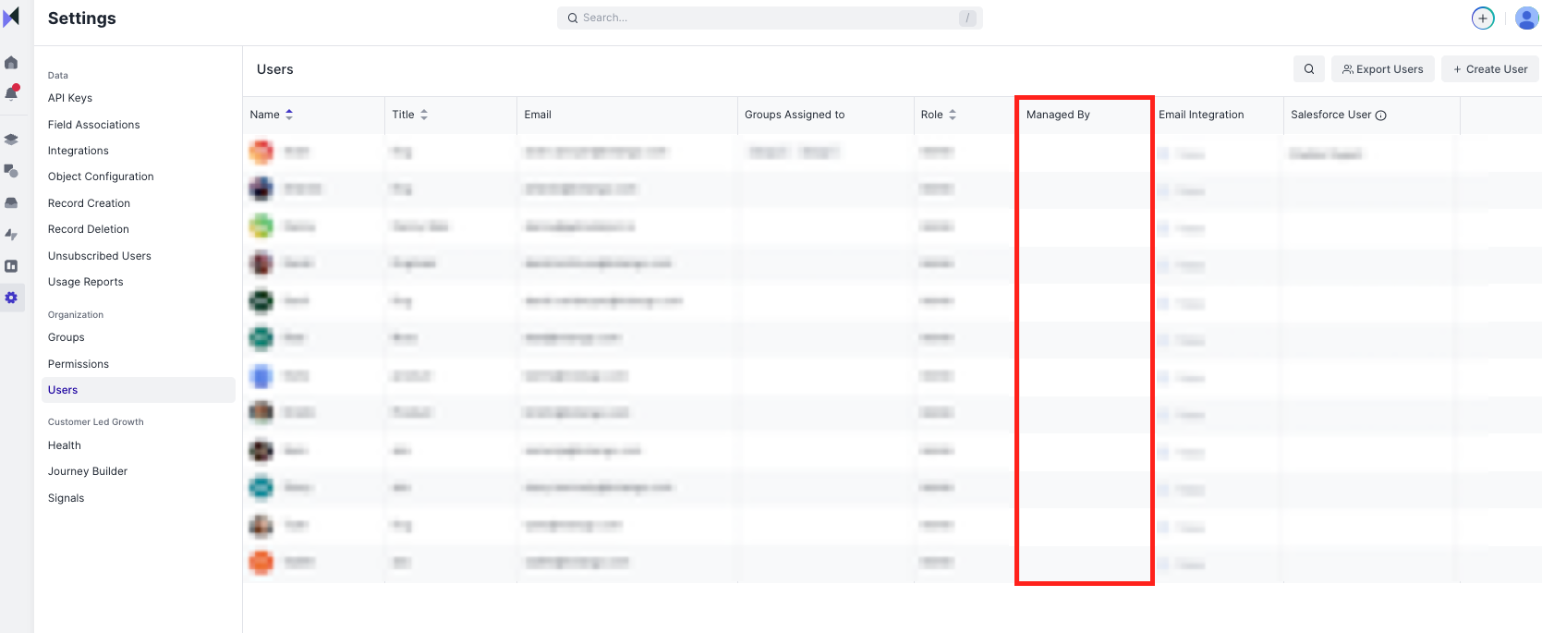The width and height of the screenshot is (1542, 633).
Task: Open the inbox tray icon in the left rail
Action: click(11, 202)
